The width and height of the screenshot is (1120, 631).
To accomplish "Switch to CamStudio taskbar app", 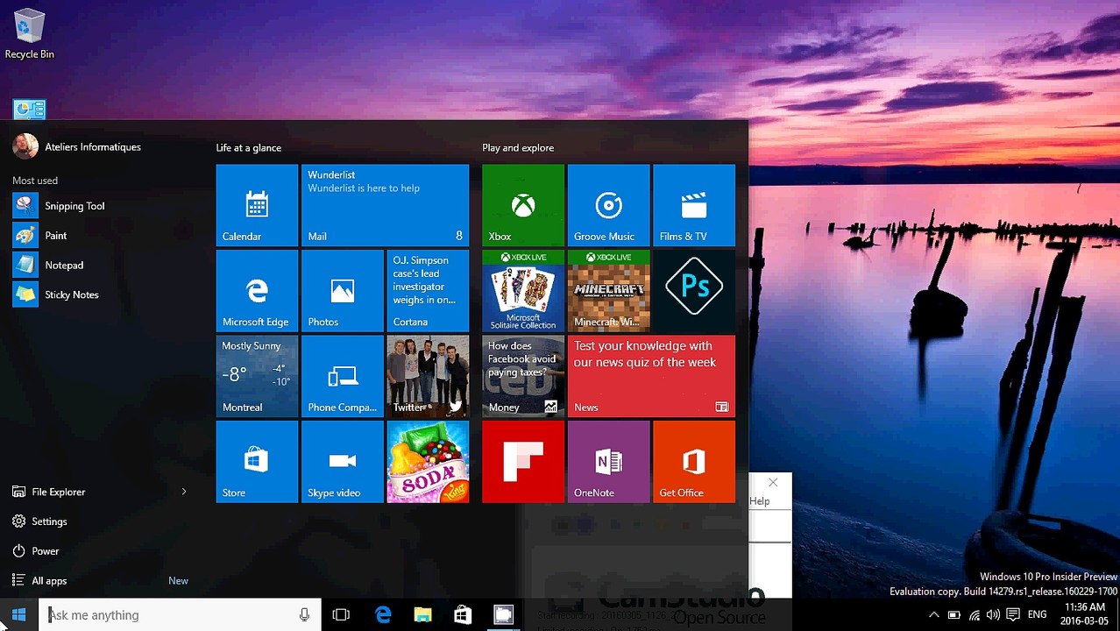I will coord(503,615).
